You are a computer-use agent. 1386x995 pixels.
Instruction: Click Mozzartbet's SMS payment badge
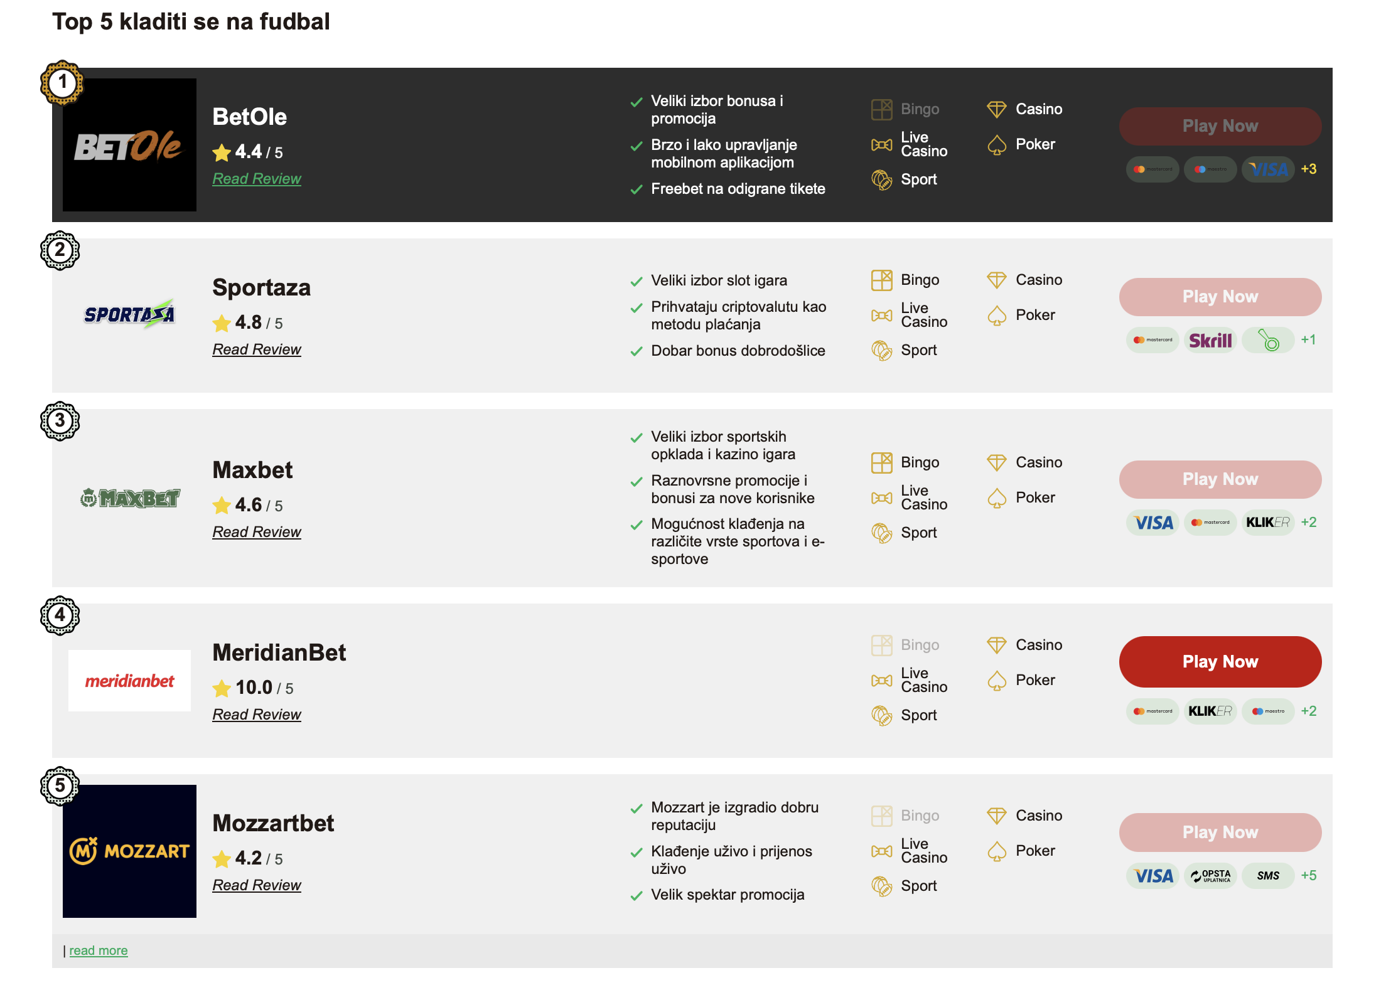coord(1267,876)
